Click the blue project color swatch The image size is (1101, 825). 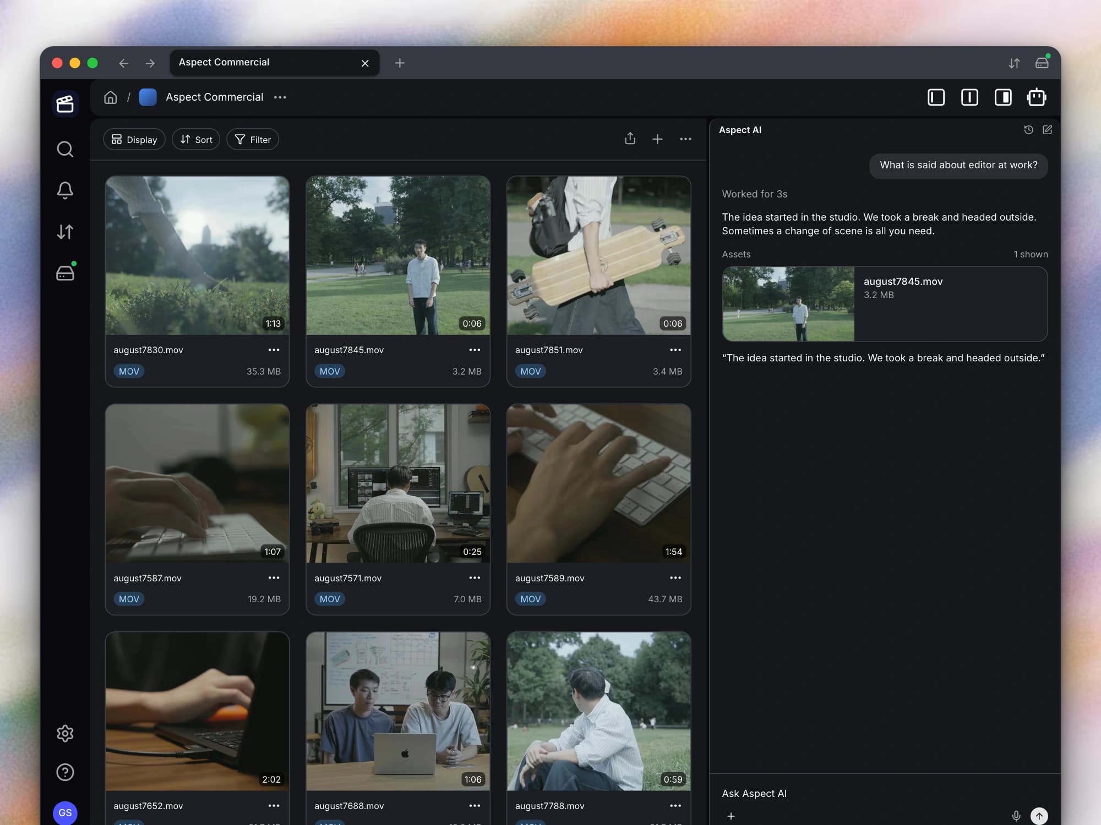point(148,97)
